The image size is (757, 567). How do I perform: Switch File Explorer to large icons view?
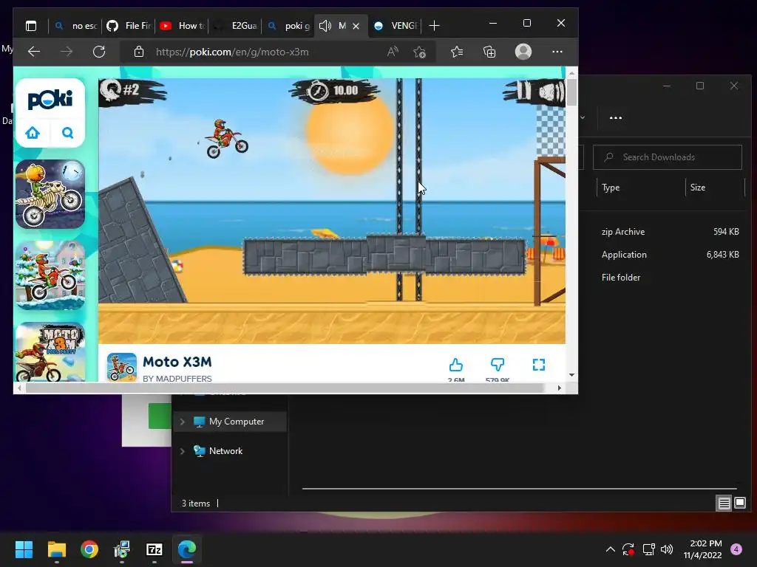[739, 504]
